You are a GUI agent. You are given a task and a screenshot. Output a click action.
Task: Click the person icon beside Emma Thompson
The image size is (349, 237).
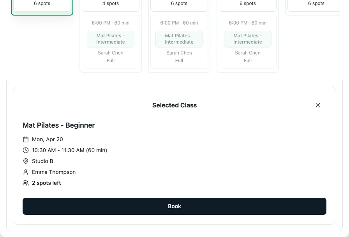pyautogui.click(x=25, y=172)
